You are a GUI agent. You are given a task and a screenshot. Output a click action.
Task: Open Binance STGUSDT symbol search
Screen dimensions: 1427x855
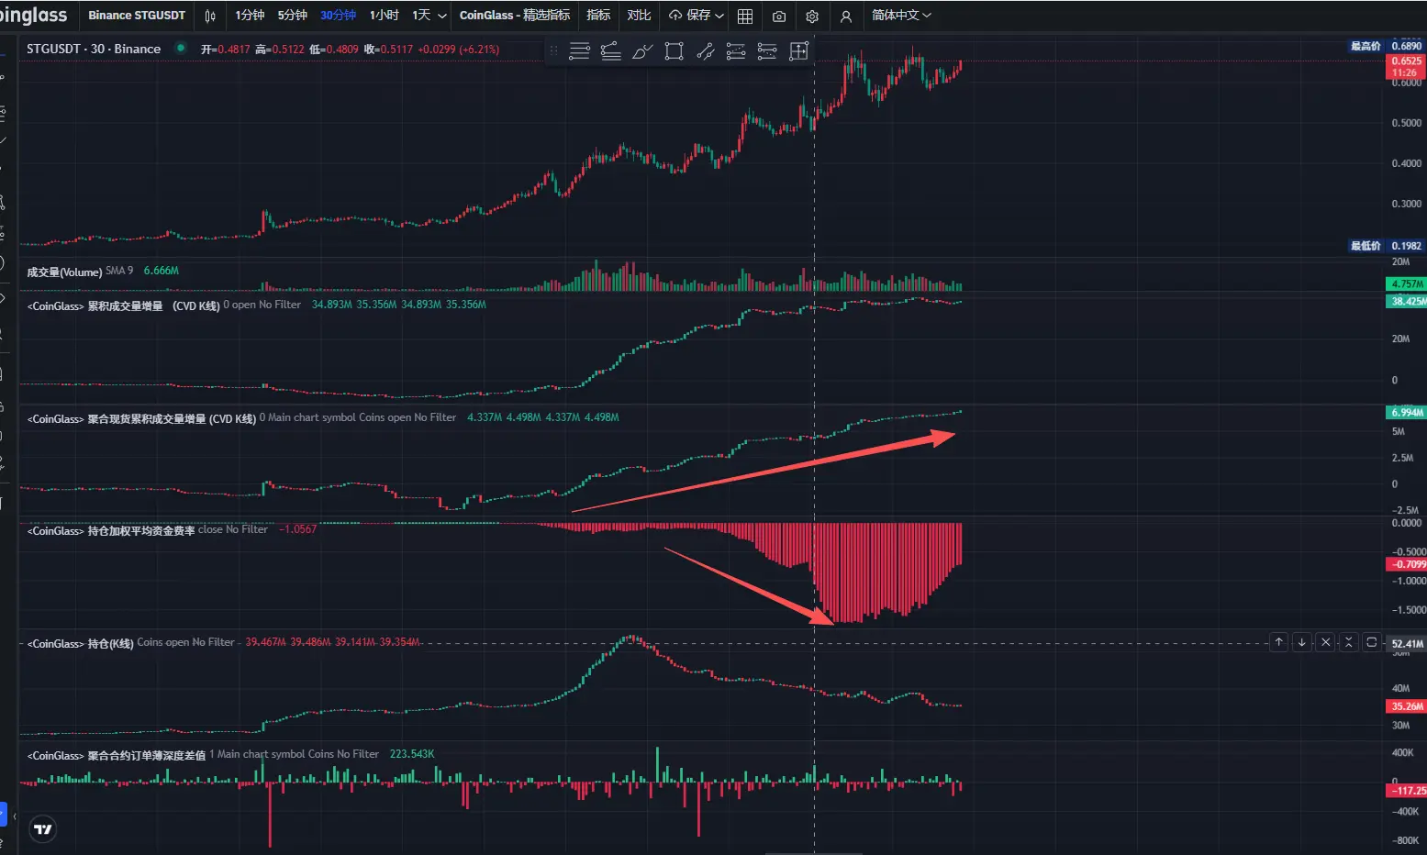click(x=137, y=16)
